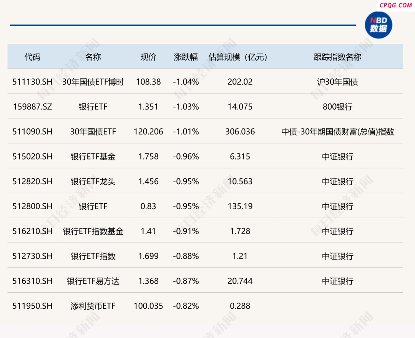The height and width of the screenshot is (338, 415).
Task: Click the price 100.035
Action: pyautogui.click(x=148, y=306)
